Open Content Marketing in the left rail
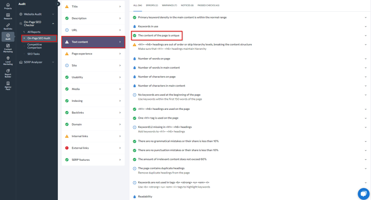371x200 pixels. tap(8, 48)
